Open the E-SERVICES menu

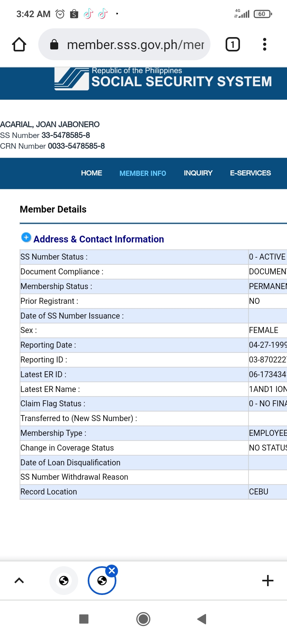tap(250, 173)
